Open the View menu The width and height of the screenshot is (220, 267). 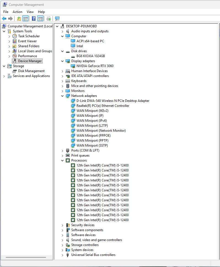point(30,12)
